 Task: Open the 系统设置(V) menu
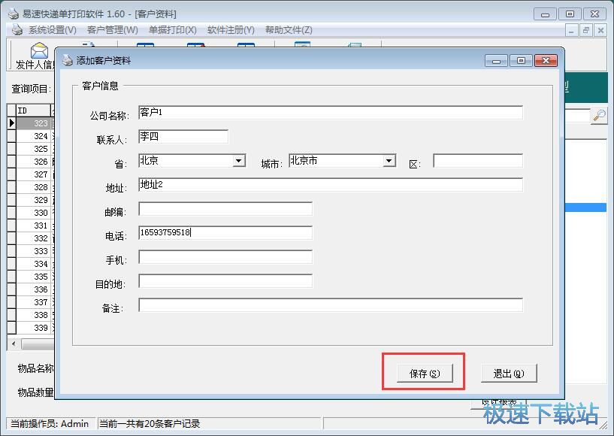53,30
